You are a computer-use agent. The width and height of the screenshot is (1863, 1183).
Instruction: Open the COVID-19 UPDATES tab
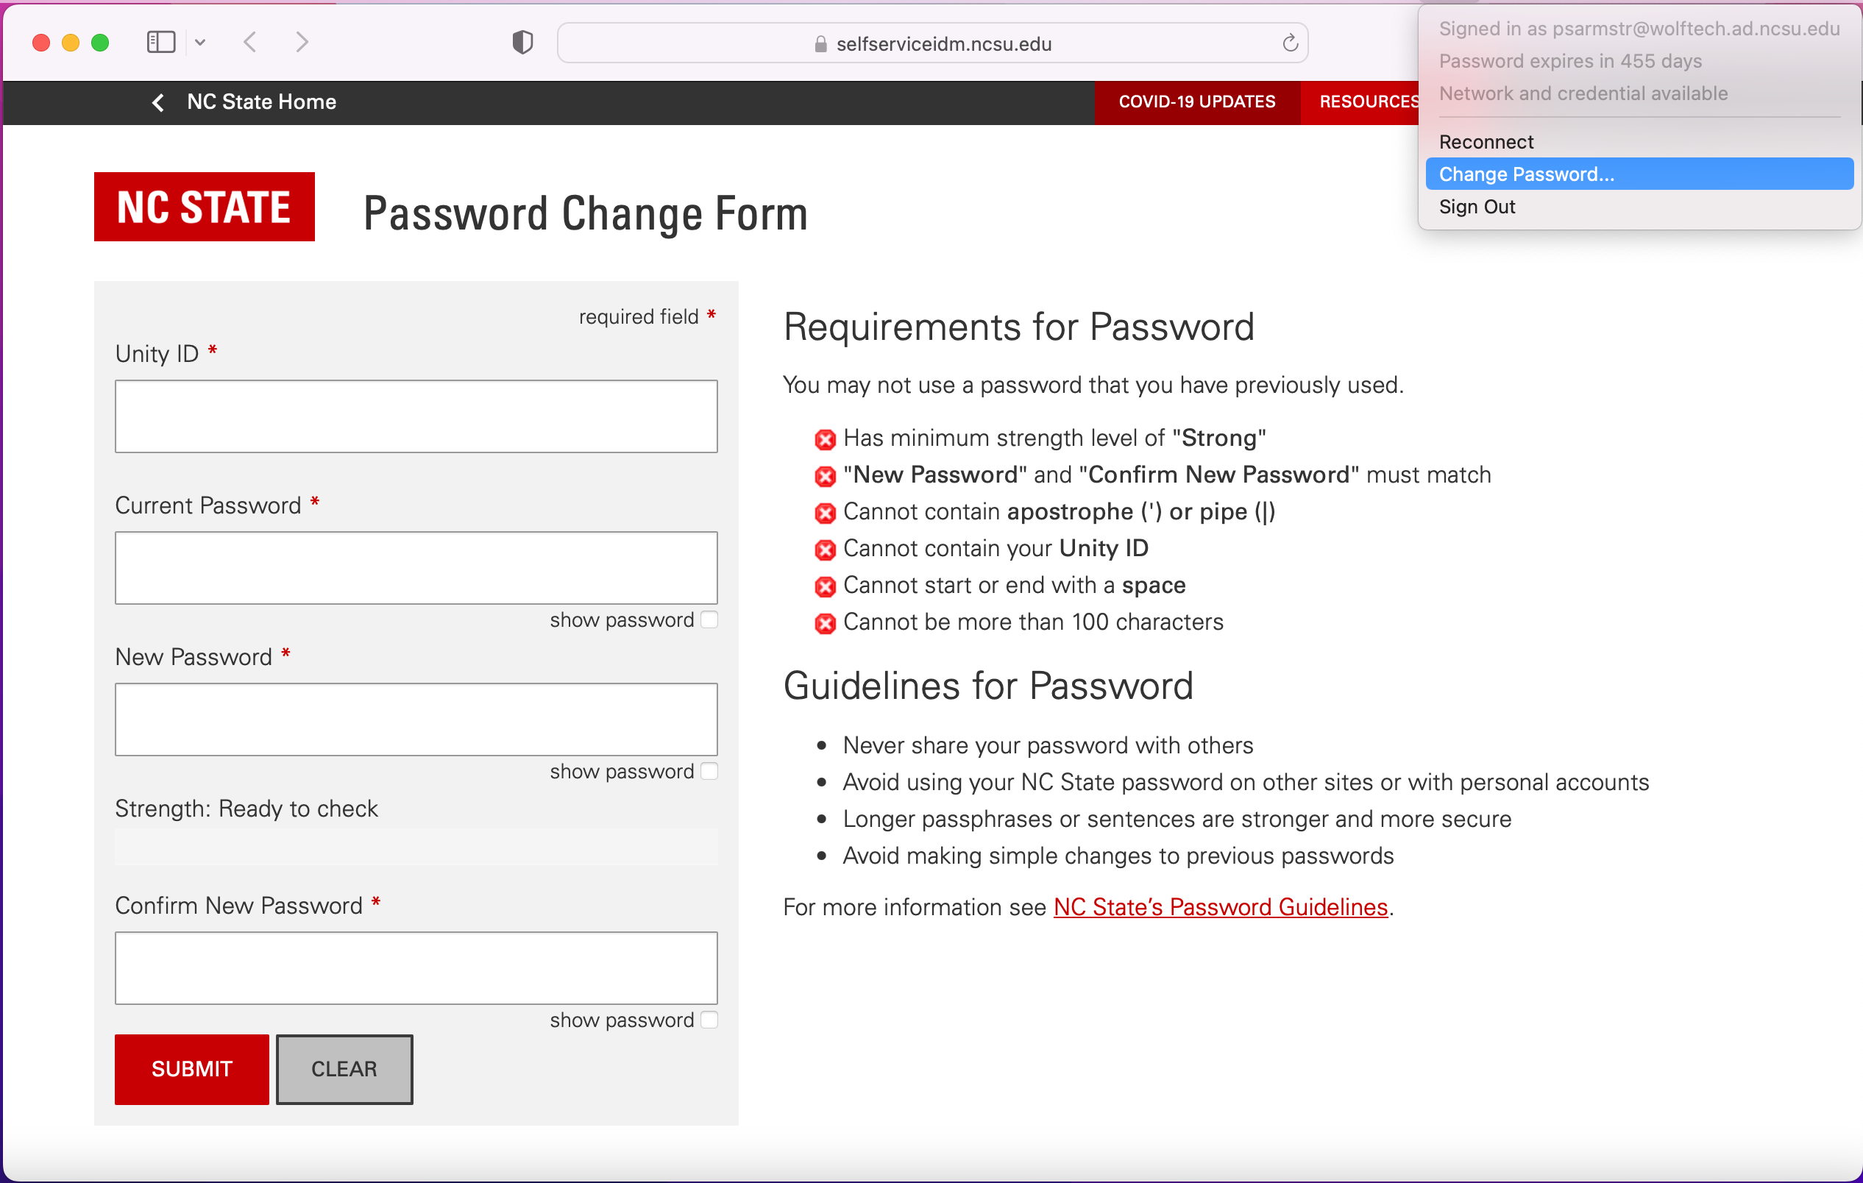[1196, 102]
